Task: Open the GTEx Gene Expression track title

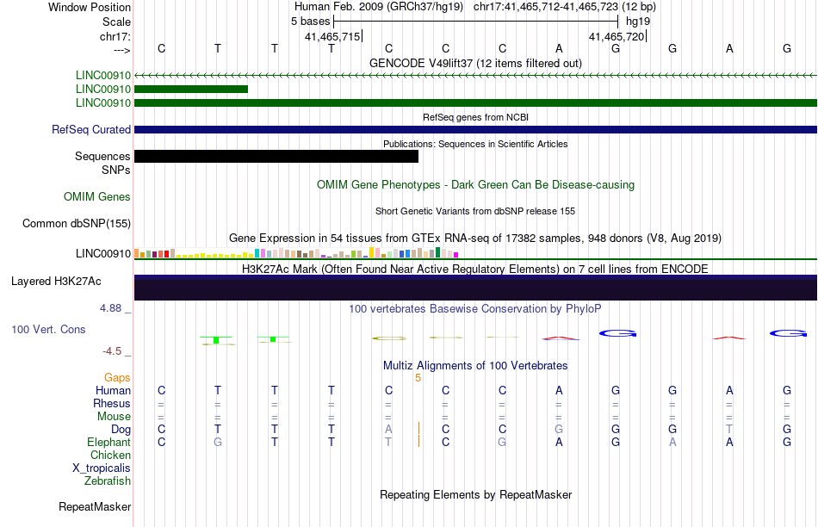Action: (475, 239)
